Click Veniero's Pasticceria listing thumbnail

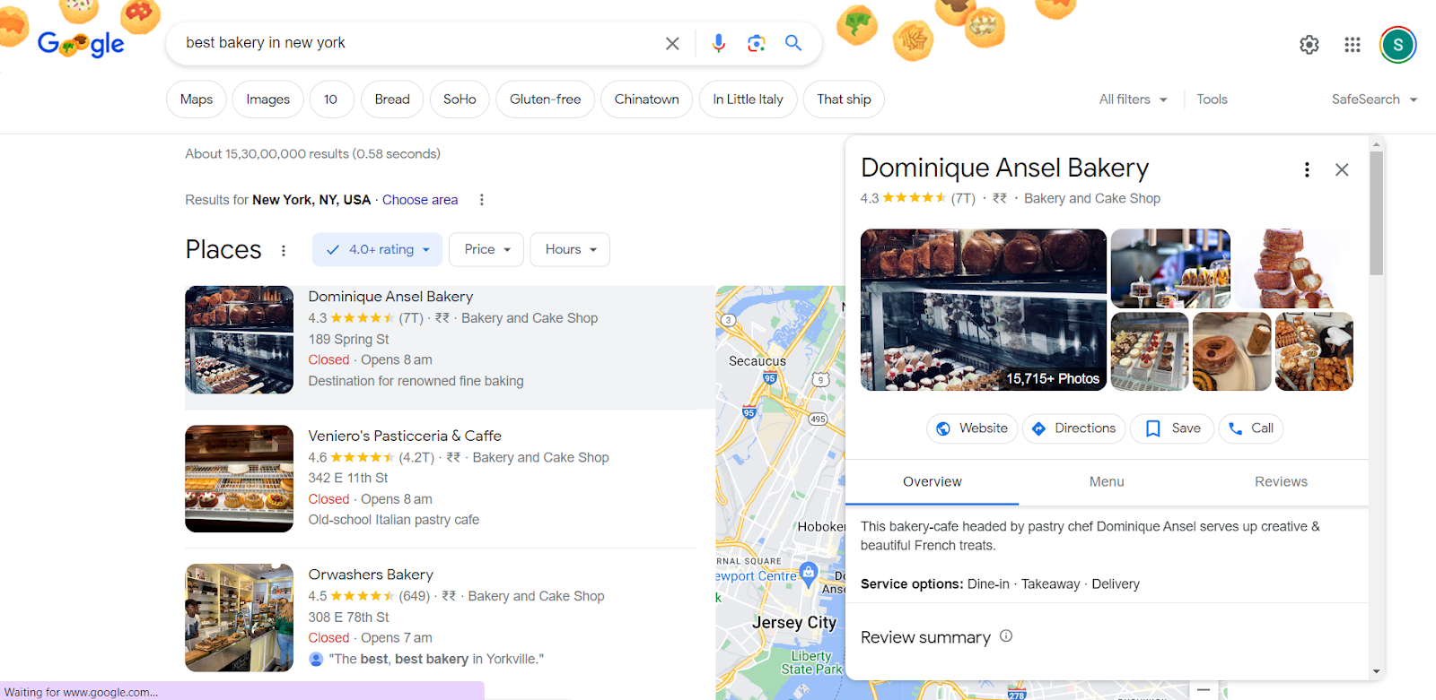pyautogui.click(x=239, y=479)
